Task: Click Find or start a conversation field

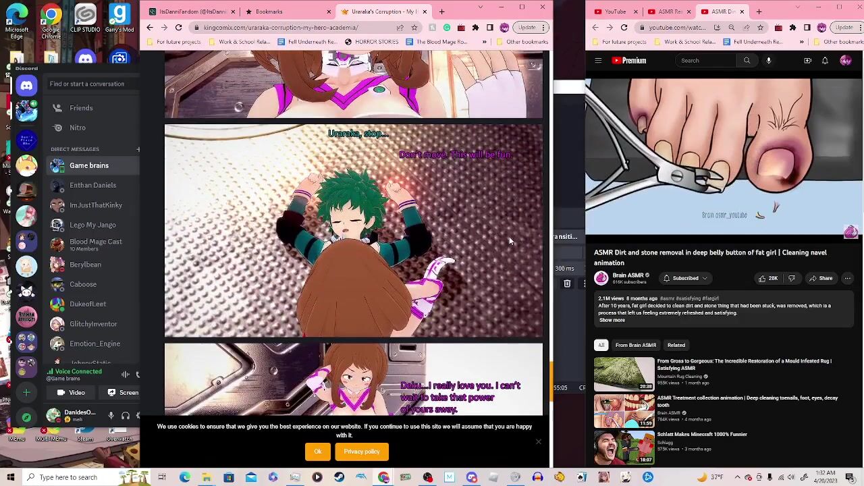Action: click(x=87, y=84)
